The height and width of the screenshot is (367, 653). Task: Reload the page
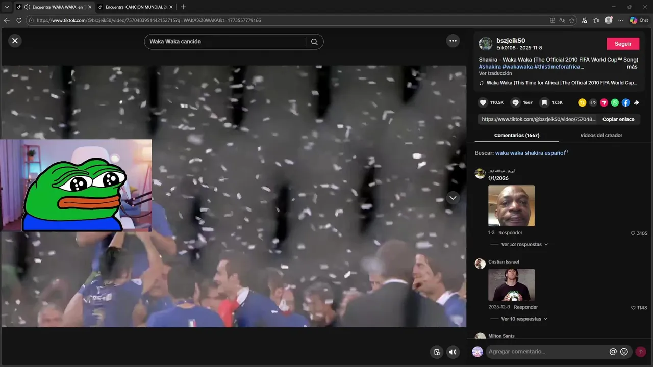19,20
